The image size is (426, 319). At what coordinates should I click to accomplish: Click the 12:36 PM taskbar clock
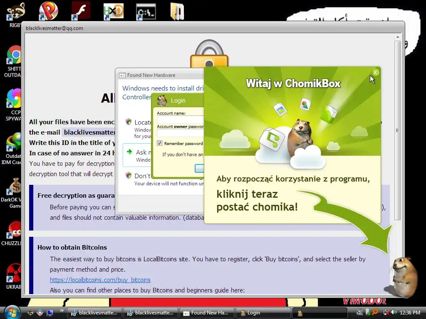(x=410, y=313)
